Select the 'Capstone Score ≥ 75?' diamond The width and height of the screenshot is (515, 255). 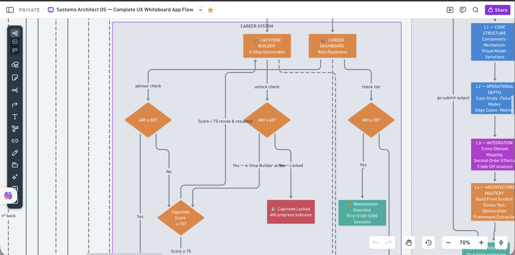181,218
